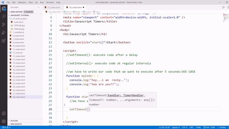The height and width of the screenshot is (129, 229).
Task: Click the unsaved dot on 28_index.html tab
Action: (x=83, y=7)
